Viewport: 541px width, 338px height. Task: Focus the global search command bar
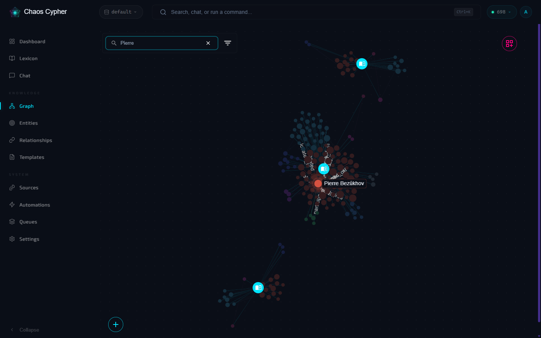point(316,12)
